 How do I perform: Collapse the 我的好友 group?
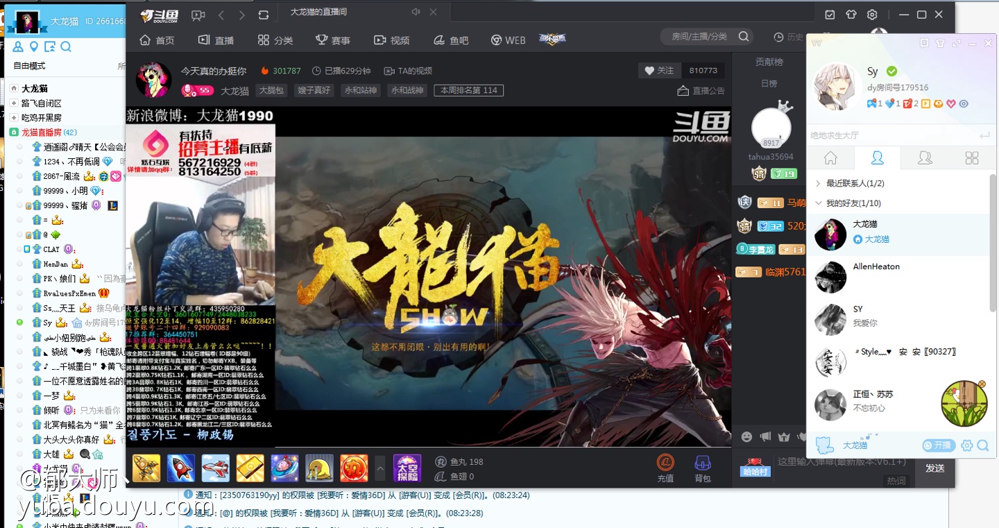[819, 203]
